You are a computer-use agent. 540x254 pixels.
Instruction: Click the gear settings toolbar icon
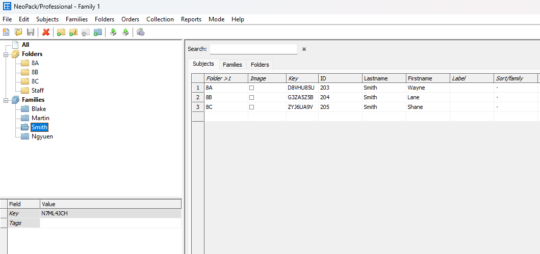coord(140,32)
